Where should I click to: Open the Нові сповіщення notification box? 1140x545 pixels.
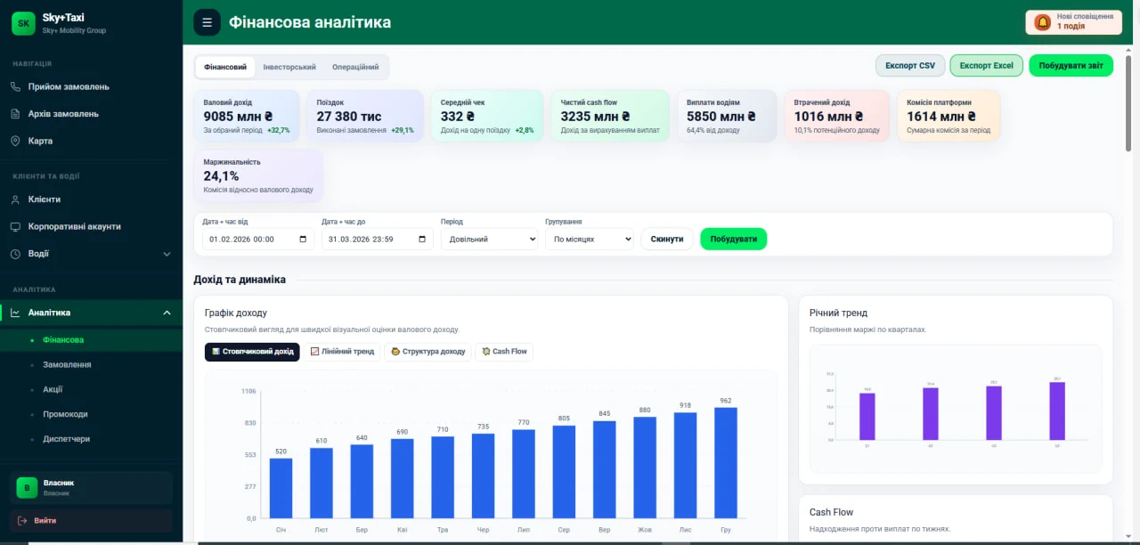coord(1073,22)
